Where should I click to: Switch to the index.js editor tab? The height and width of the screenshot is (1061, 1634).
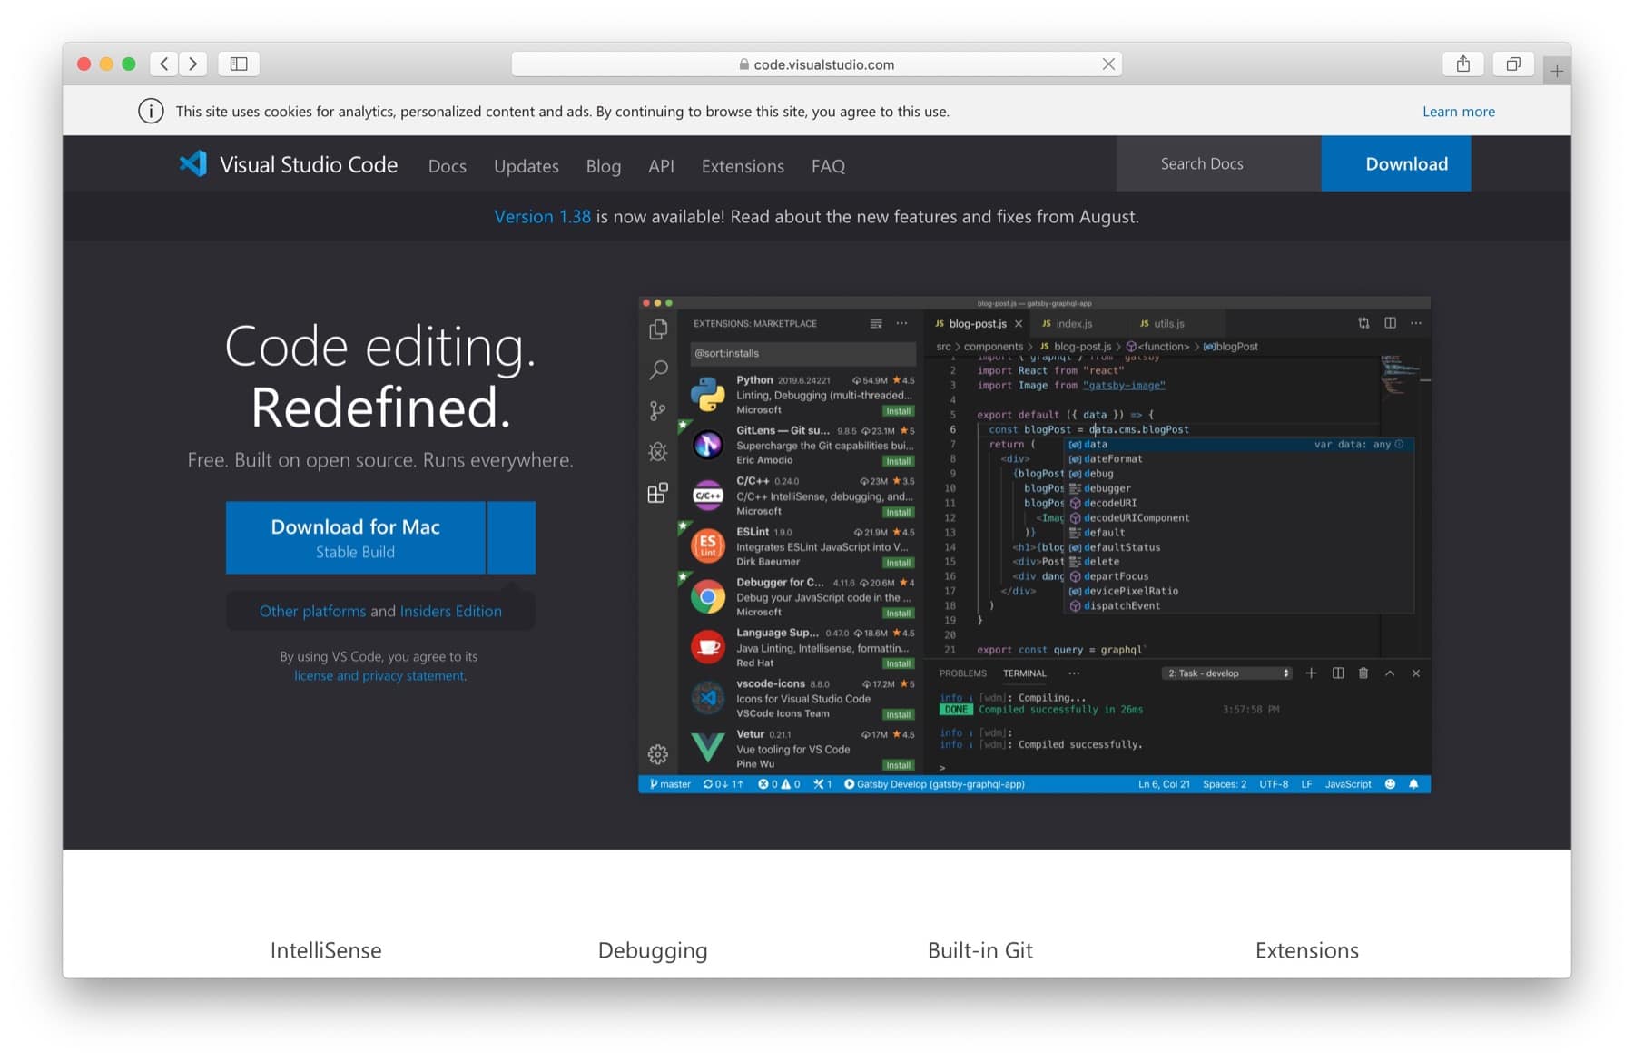[x=1077, y=323]
